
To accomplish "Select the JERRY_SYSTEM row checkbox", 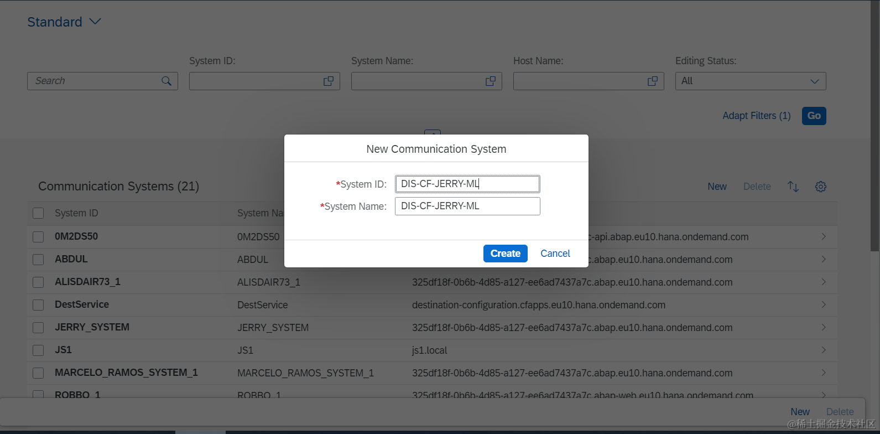I will pyautogui.click(x=38, y=328).
